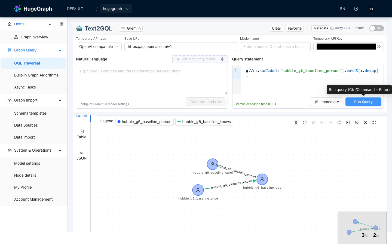Click the fullscreen compress icon in graph toolbar

point(374,122)
